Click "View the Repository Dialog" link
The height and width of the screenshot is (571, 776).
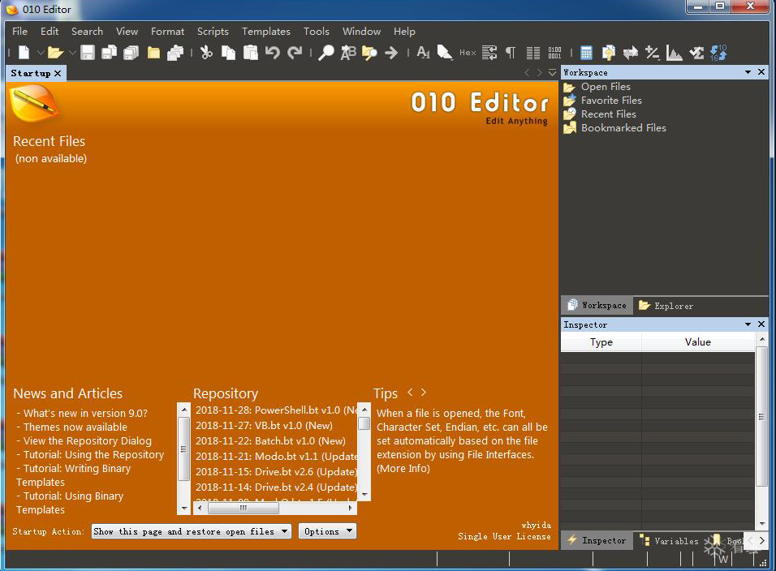click(88, 441)
